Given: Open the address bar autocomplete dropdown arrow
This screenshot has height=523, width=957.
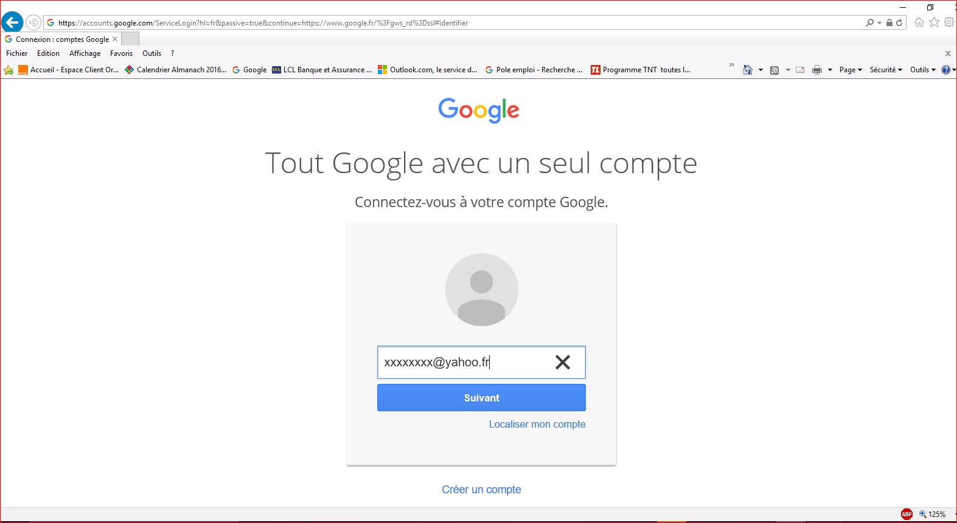Looking at the screenshot, I should click(x=879, y=23).
